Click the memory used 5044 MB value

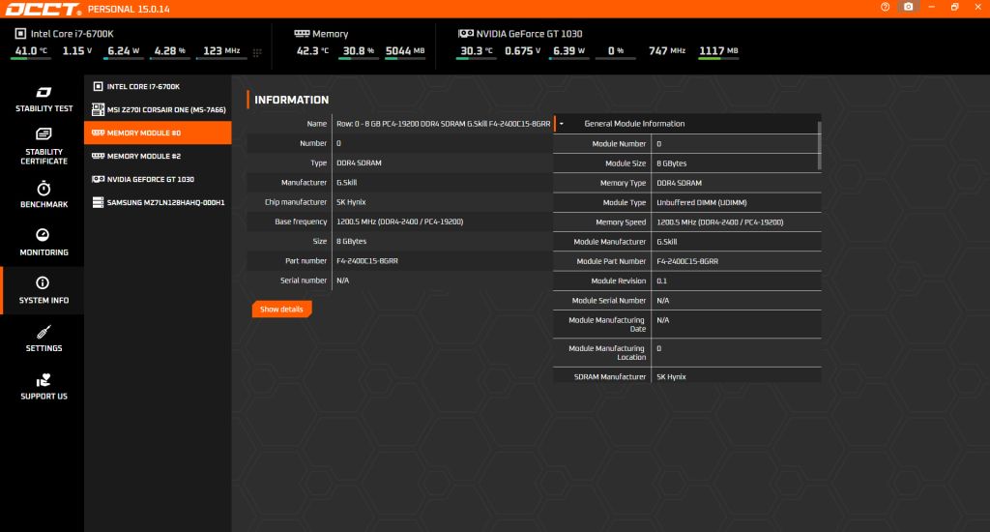click(x=405, y=51)
